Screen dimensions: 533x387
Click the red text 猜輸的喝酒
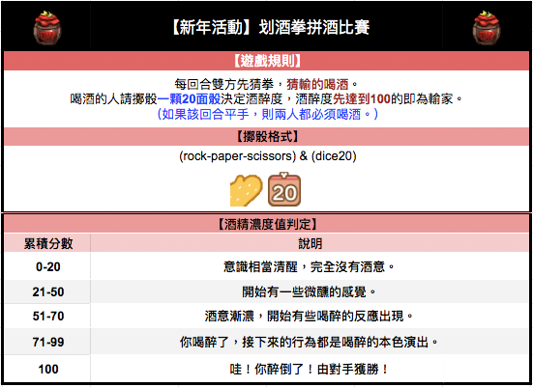pos(317,84)
